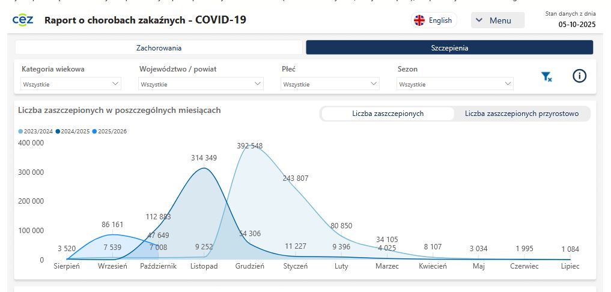Click the Styczeń axis label
Screen dimensions: 611x292
(296, 266)
